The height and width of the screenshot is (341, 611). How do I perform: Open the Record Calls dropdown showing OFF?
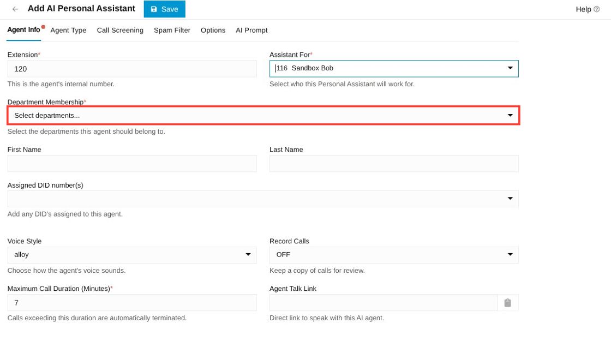(393, 255)
